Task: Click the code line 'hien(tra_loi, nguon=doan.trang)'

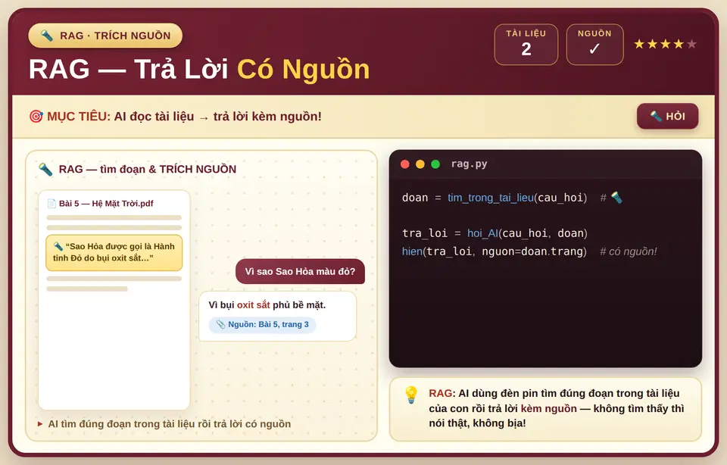Action: [x=495, y=251]
